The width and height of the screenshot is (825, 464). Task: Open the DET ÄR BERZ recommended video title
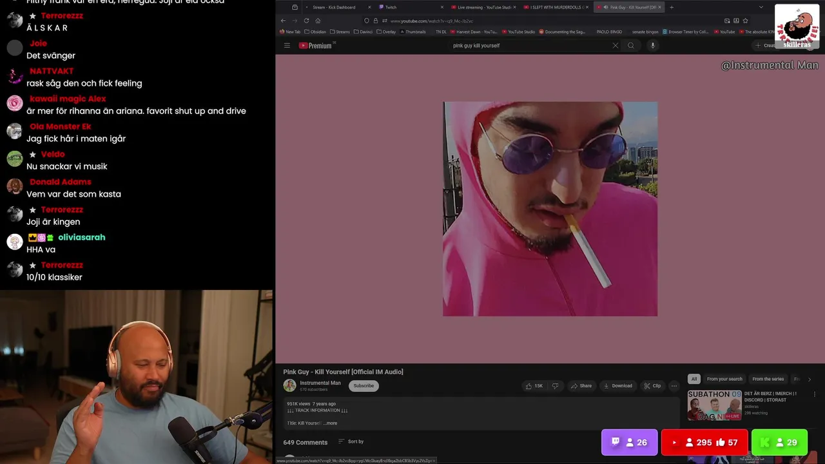[771, 396]
